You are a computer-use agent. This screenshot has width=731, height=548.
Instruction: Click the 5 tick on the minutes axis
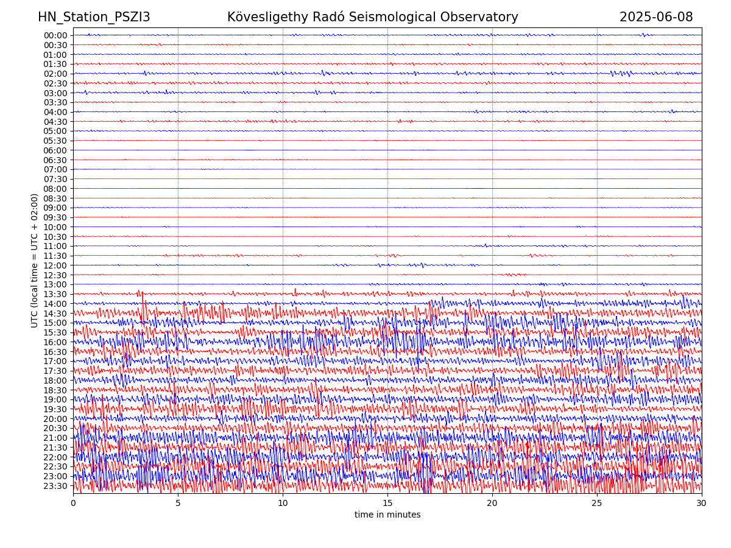point(178,504)
